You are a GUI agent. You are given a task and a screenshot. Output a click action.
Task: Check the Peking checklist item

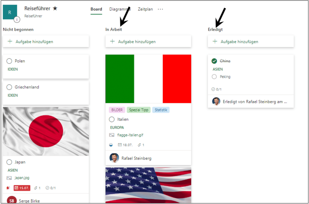(214, 77)
